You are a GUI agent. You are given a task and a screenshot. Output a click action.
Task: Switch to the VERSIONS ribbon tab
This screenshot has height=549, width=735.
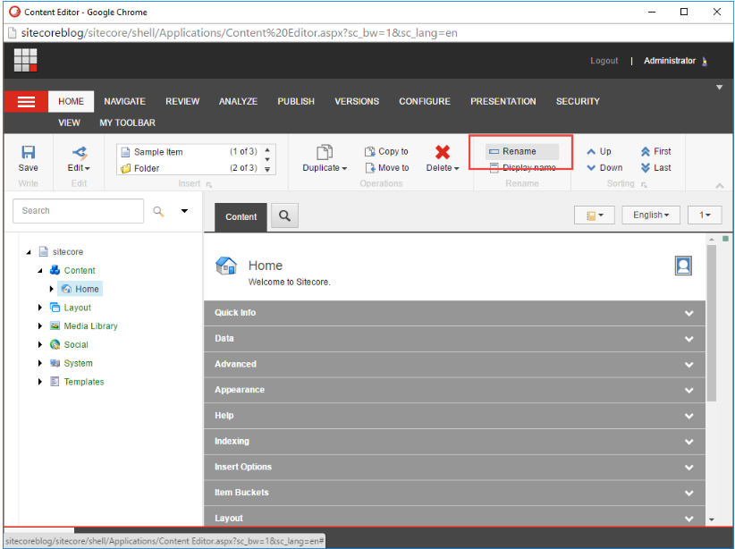point(357,101)
